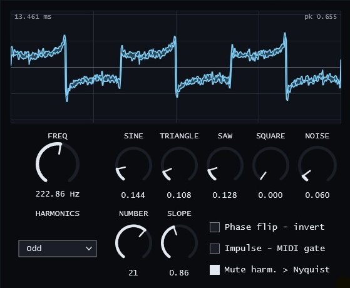Enable Phase flip - invert checkbox
Viewport: 350px width, 288px height.
tap(215, 227)
